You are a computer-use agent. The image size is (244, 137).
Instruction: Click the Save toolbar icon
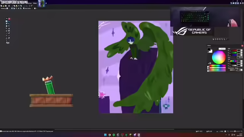(x=6, y=6)
